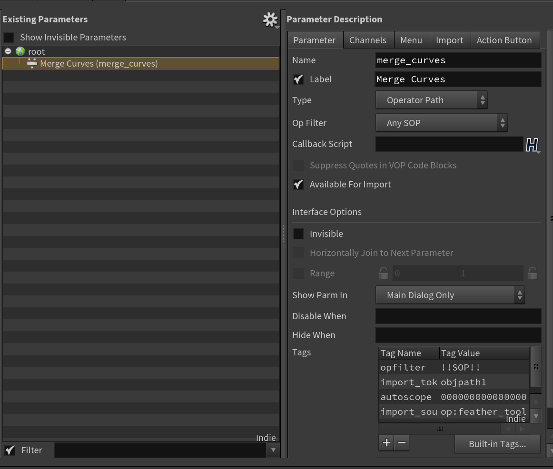Select Merge Curves (merge_curves) tree row

tap(141, 63)
